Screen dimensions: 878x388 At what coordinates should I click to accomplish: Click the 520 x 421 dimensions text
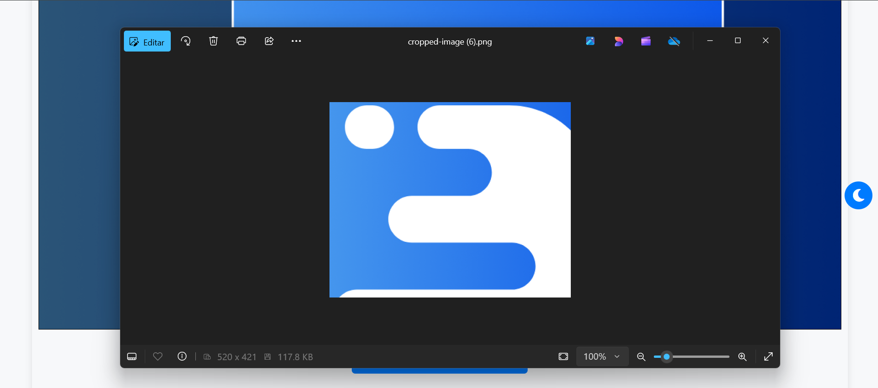[237, 357]
